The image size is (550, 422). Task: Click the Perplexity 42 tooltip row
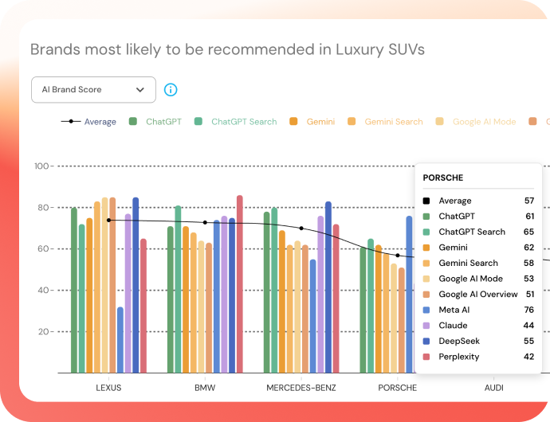tap(478, 357)
